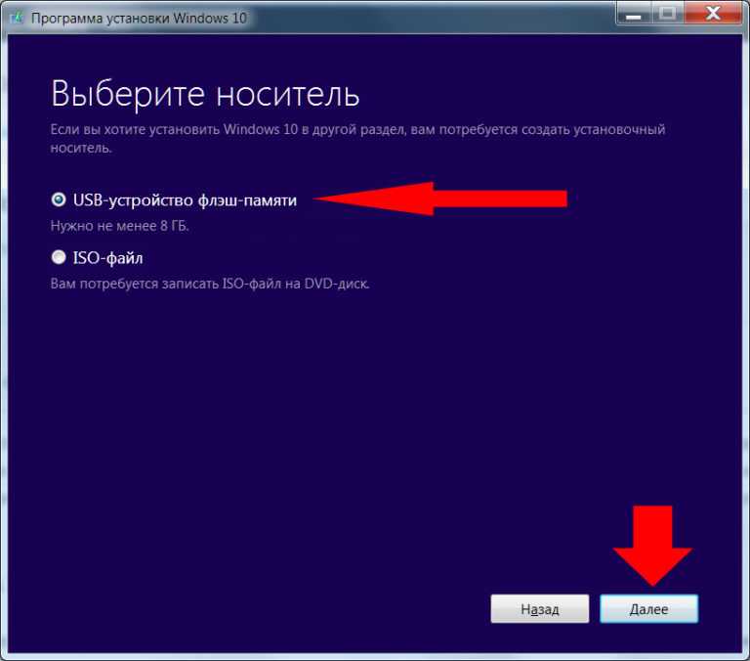Click the Программа установки Windows 10 title
Image resolution: width=750 pixels, height=661 pixels.
(139, 19)
